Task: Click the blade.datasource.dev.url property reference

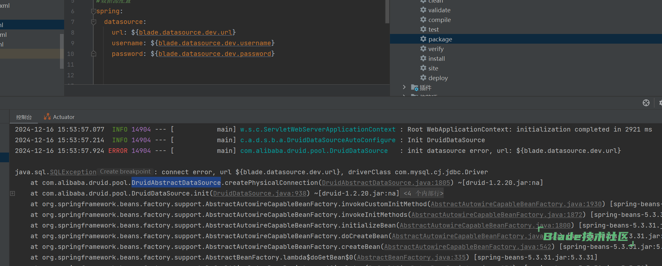Action: (x=186, y=32)
